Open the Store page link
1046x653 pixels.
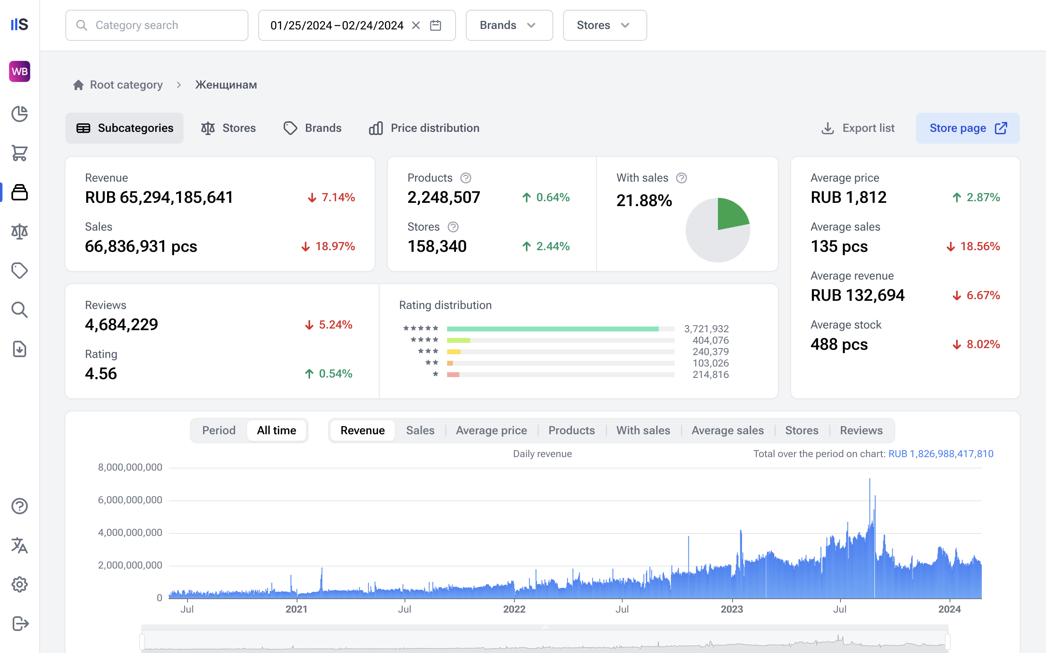point(967,128)
